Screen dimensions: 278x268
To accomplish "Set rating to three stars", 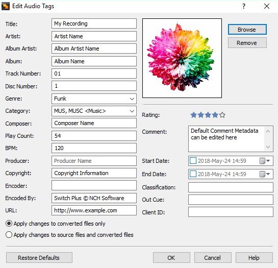I will coord(208,115).
